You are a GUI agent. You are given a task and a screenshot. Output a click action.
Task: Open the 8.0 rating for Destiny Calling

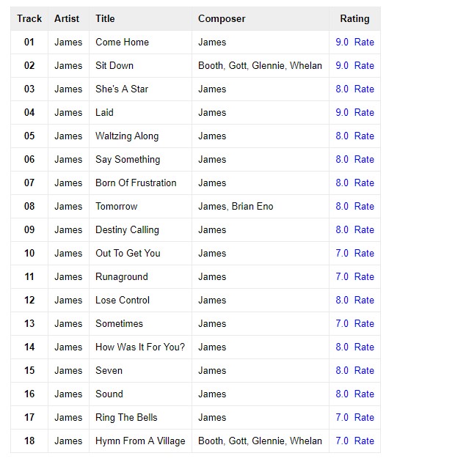[x=342, y=229]
